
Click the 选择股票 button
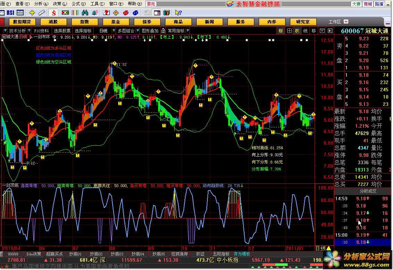coord(62,31)
